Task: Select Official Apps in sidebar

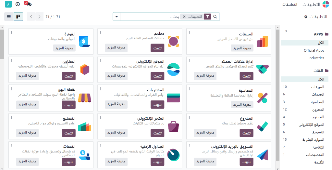Action: pyautogui.click(x=314, y=50)
